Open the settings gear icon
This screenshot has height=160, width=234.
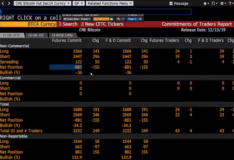click(222, 3)
